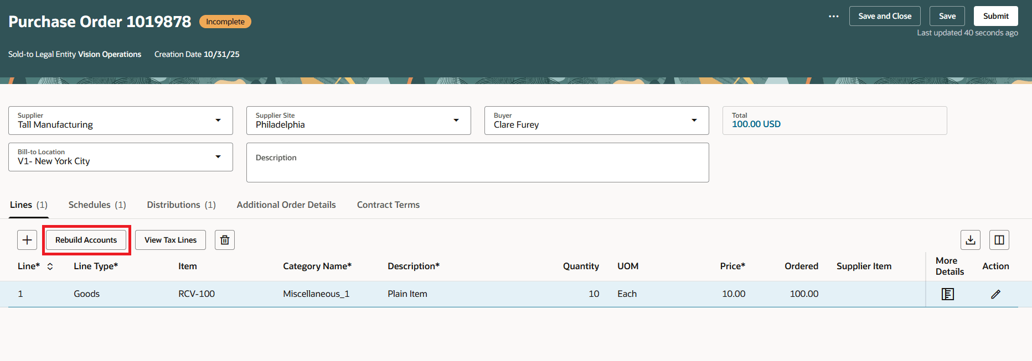Open the 100.00 USD total link
This screenshot has width=1032, height=361.
(x=756, y=124)
